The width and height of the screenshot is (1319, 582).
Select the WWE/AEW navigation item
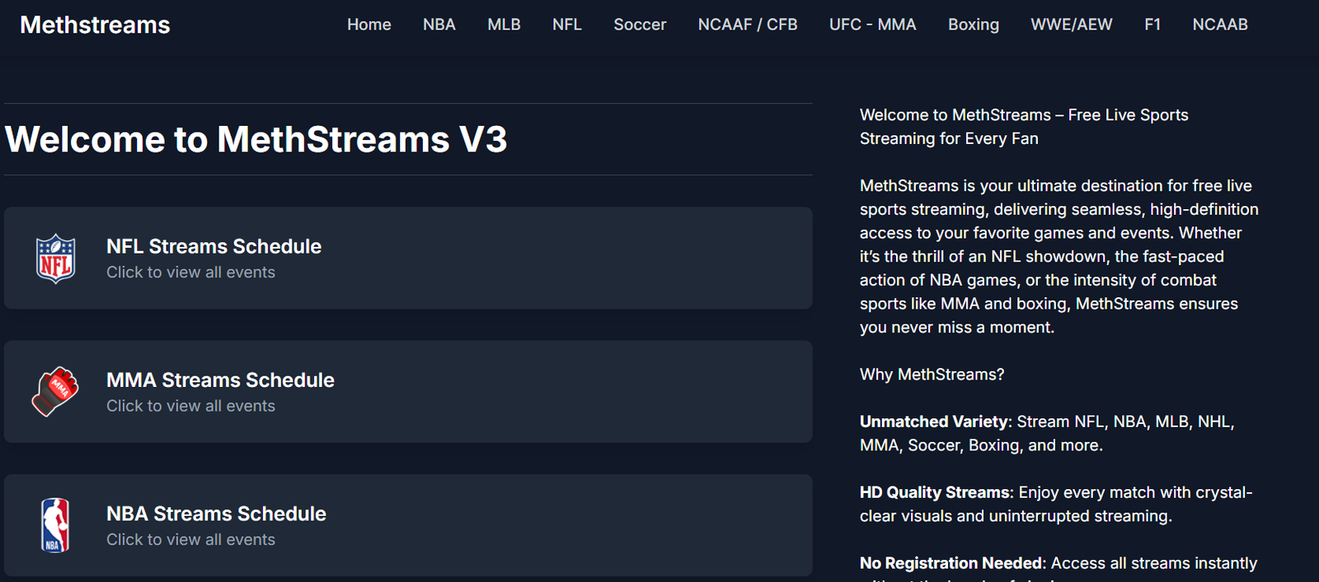pyautogui.click(x=1072, y=25)
